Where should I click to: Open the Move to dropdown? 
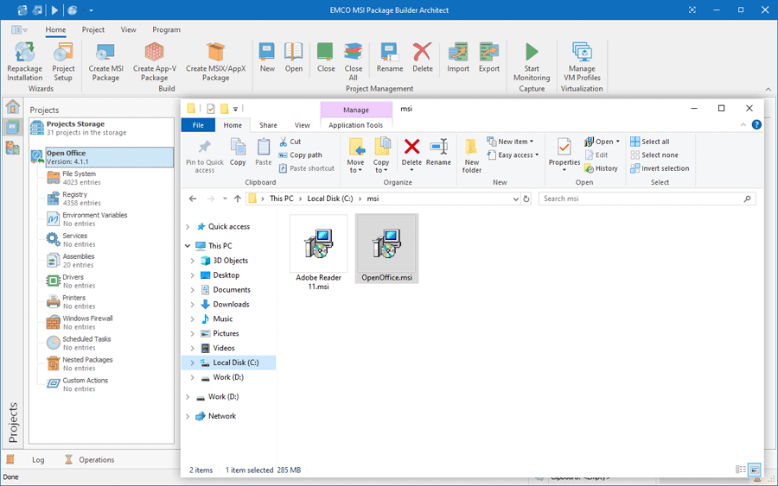tap(355, 167)
